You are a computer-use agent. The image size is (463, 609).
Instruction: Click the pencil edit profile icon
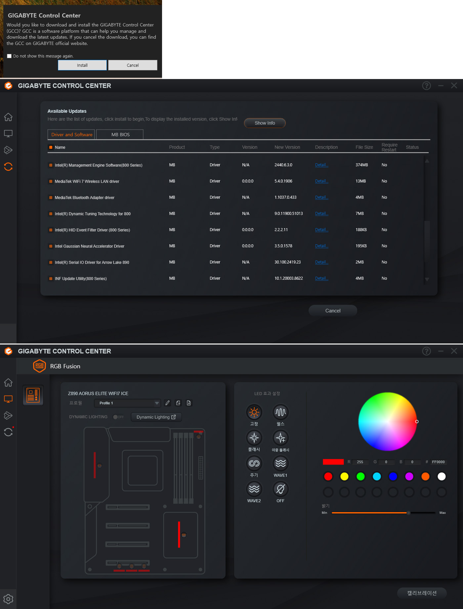pos(168,403)
